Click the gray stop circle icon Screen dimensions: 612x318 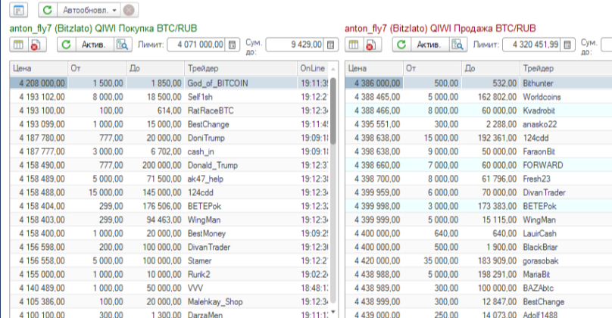click(x=129, y=11)
